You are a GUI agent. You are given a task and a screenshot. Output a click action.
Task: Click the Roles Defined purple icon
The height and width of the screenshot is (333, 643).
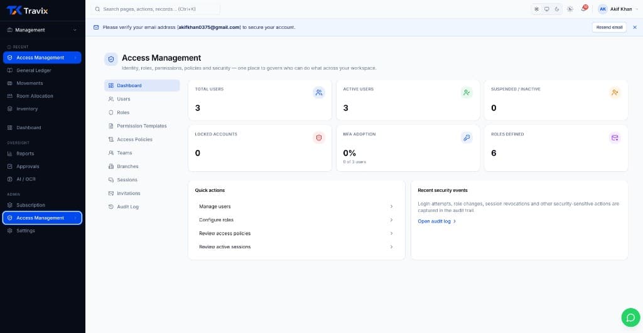point(615,137)
